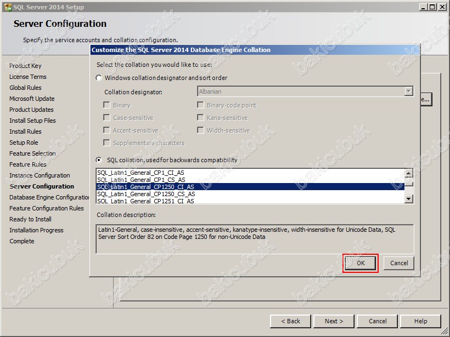
Task: Click the Setup Role step
Action: pos(24,142)
